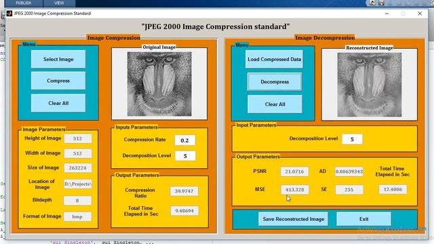Click the Width of Image value field

[77, 153]
